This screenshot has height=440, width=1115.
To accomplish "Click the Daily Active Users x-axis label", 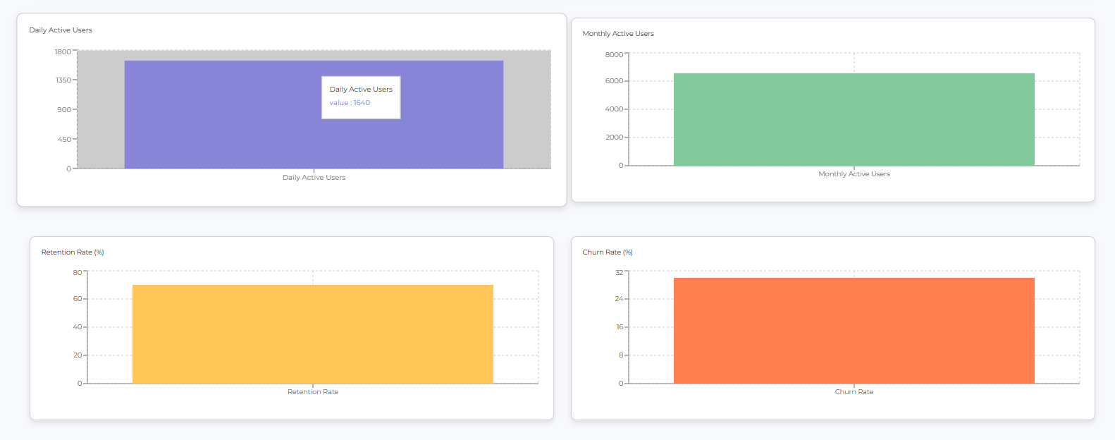I will [x=314, y=178].
